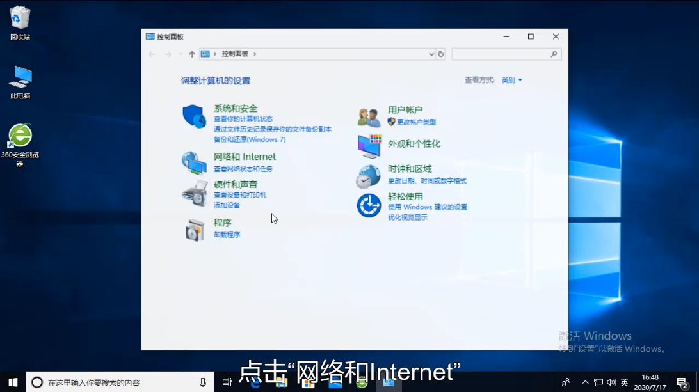Image resolution: width=699 pixels, height=392 pixels.
Task: Expand the 控制面板 breadcrumb chevron
Action: pyautogui.click(x=255, y=54)
